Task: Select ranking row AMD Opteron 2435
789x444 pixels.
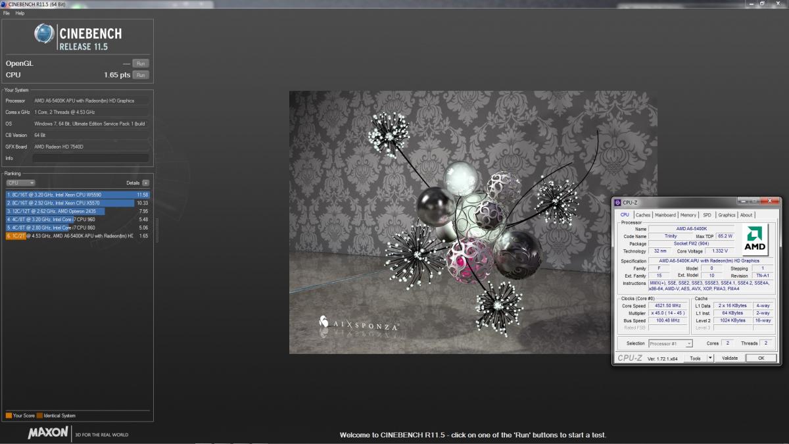Action: (x=78, y=211)
